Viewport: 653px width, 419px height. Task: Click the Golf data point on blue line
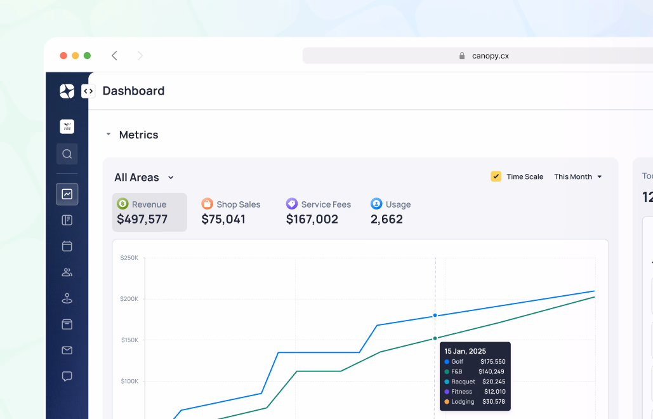[435, 316]
